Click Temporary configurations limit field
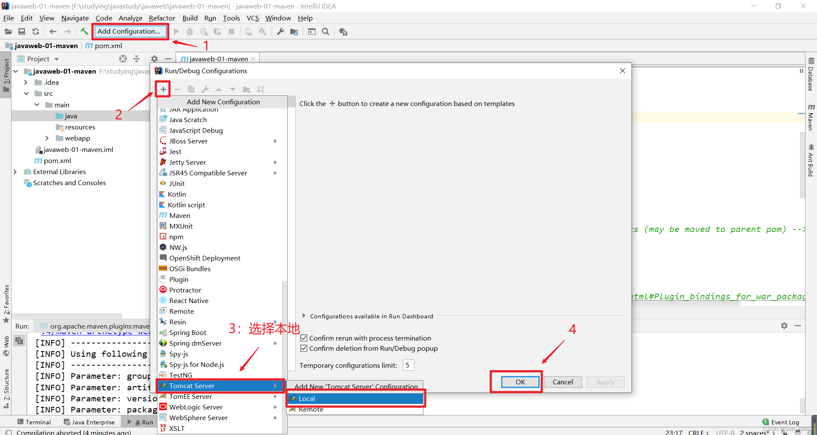This screenshot has height=435, width=817. click(x=408, y=365)
